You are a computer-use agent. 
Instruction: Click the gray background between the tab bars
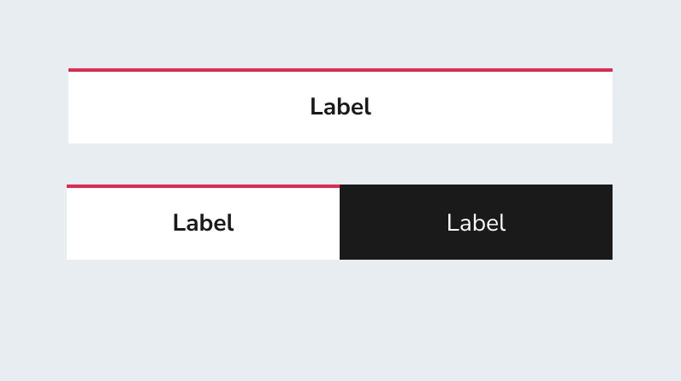pyautogui.click(x=340, y=164)
